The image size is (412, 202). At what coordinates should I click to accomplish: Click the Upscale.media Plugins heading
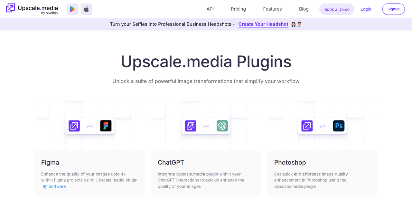(206, 62)
